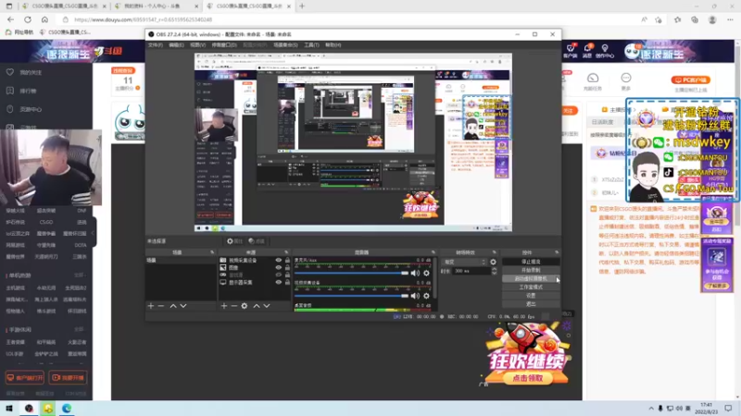This screenshot has width=741, height=416.
Task: Move the scene down in the Scenes panel
Action: (x=183, y=306)
